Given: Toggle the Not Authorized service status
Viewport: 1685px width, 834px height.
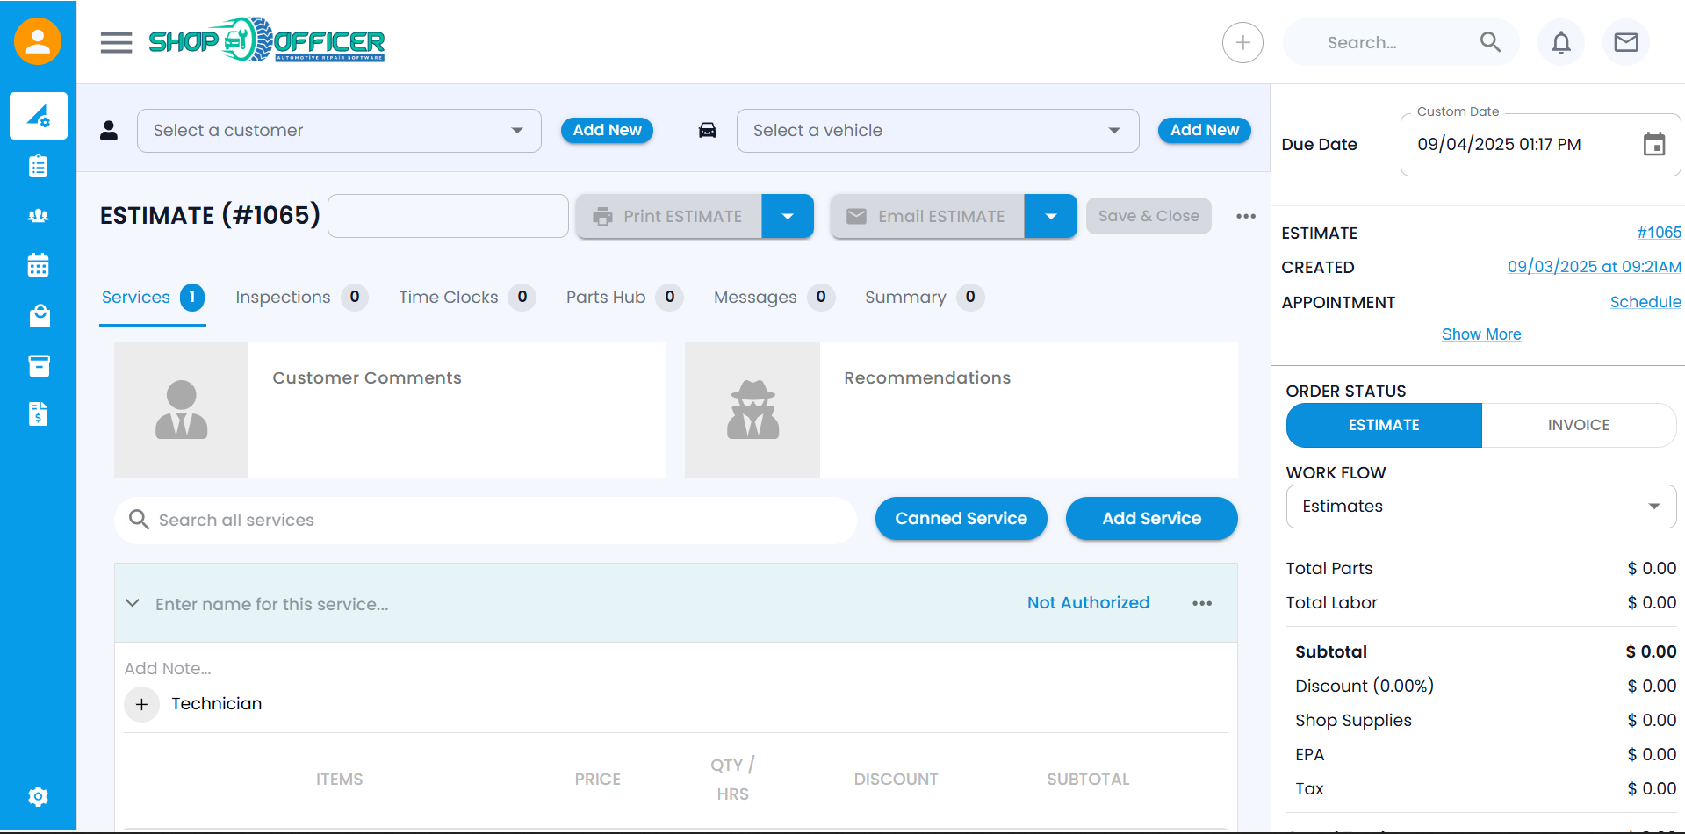Looking at the screenshot, I should pos(1088,603).
